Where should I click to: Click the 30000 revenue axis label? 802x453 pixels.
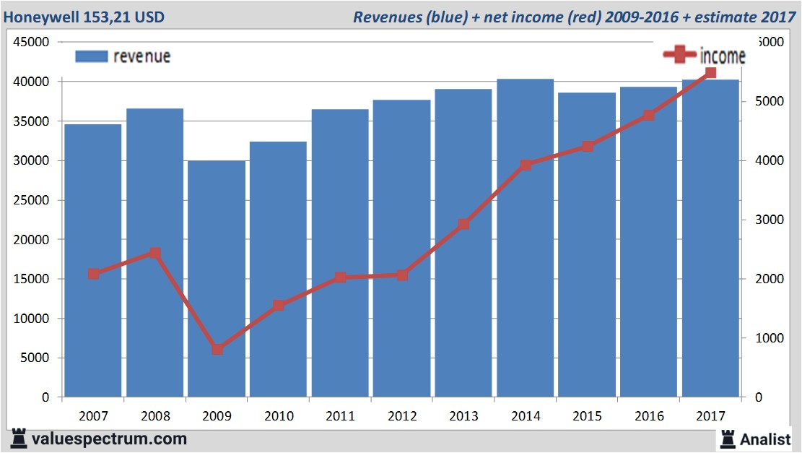coord(31,160)
